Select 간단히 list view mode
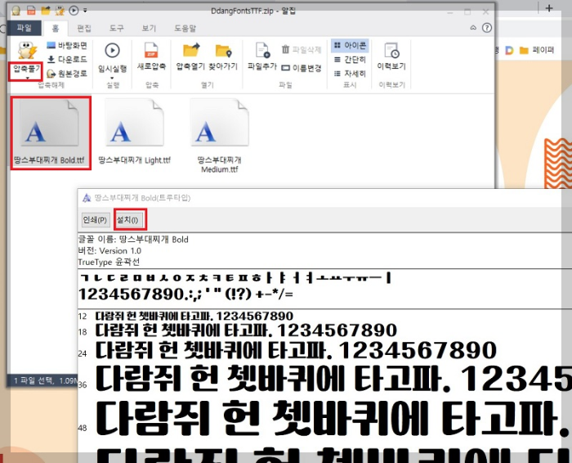This screenshot has width=572, height=463. pos(350,60)
